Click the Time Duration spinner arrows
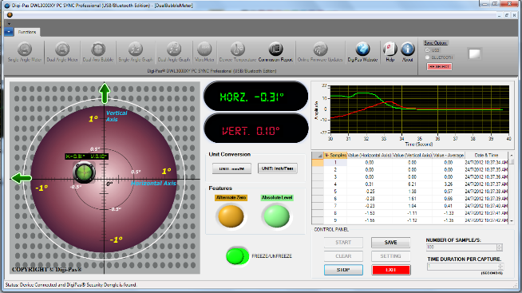This screenshot has height=293, width=522. (500, 267)
